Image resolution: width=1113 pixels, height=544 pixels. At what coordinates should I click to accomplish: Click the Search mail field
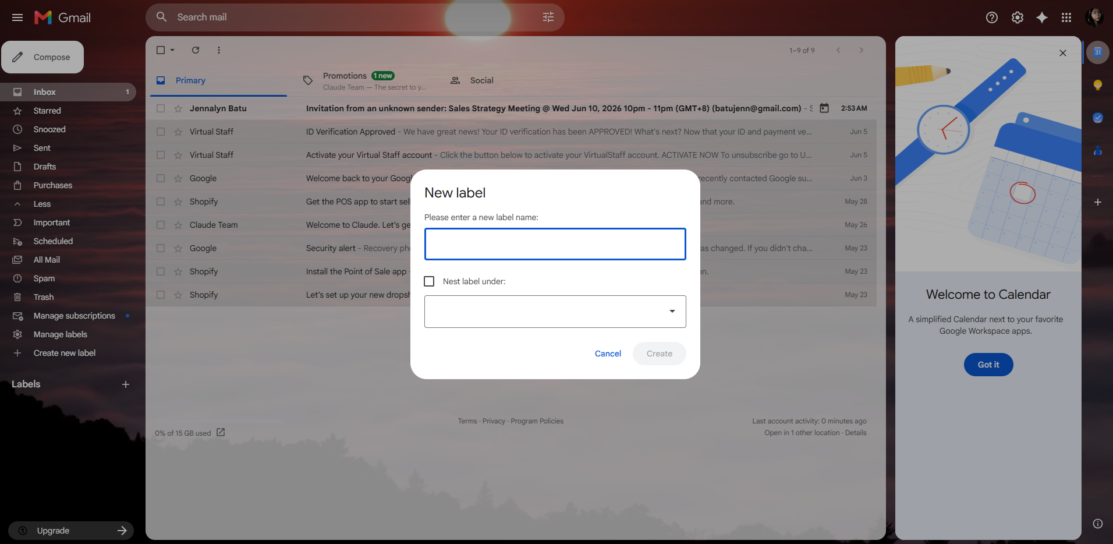coord(355,17)
